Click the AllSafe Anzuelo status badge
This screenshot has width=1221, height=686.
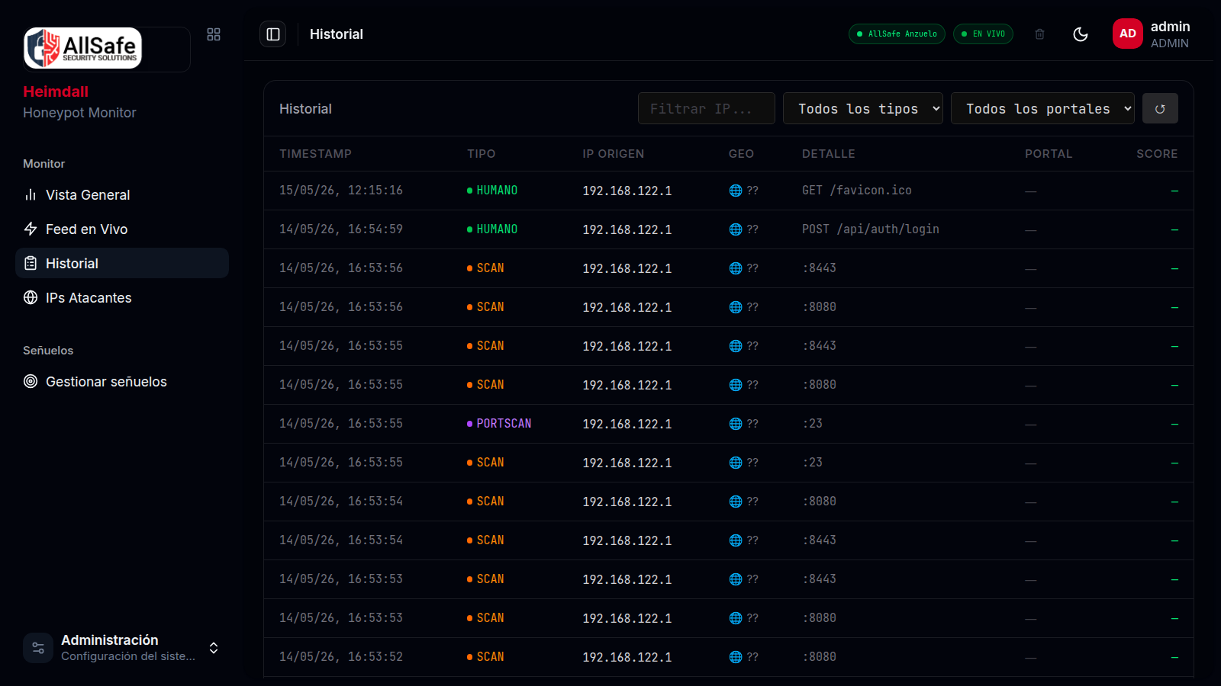pos(897,34)
